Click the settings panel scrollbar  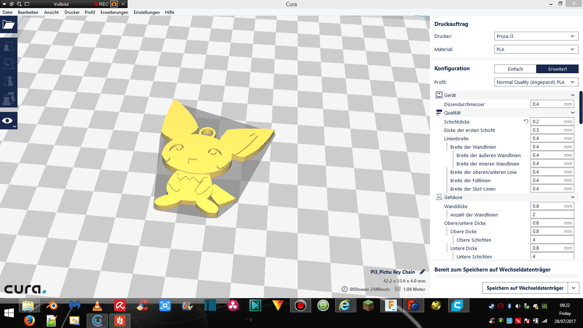pos(581,108)
